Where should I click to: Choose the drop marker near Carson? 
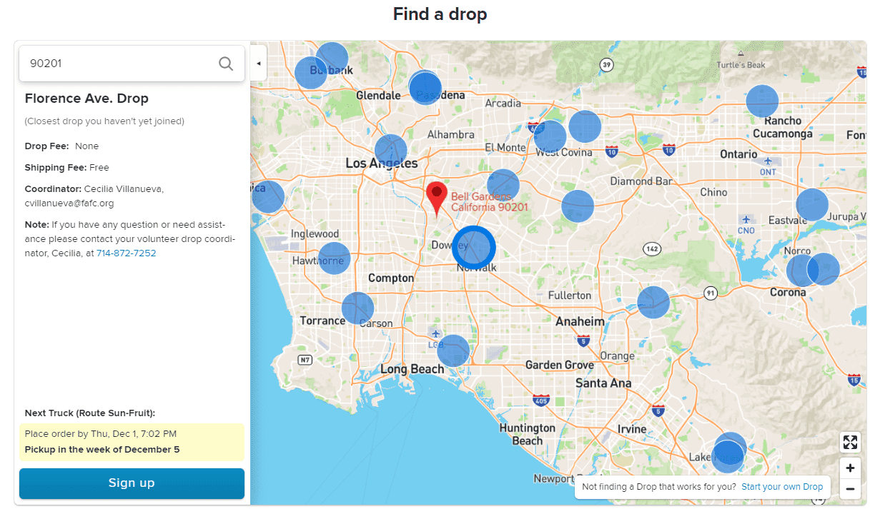tap(357, 308)
